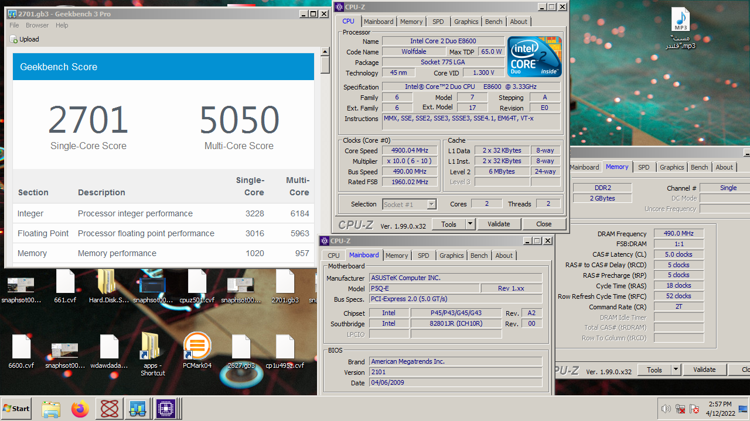
Task: Click the Intel Core 2 Duo logo
Action: pos(534,57)
